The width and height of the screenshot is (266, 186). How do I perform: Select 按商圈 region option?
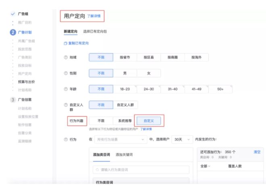click(x=172, y=57)
